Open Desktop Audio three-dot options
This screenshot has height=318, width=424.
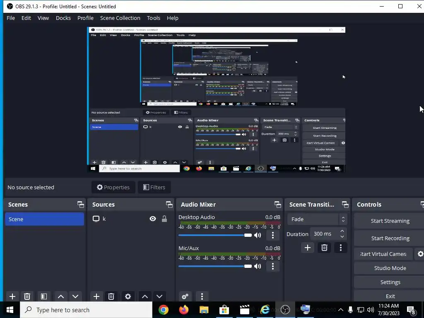click(x=273, y=235)
